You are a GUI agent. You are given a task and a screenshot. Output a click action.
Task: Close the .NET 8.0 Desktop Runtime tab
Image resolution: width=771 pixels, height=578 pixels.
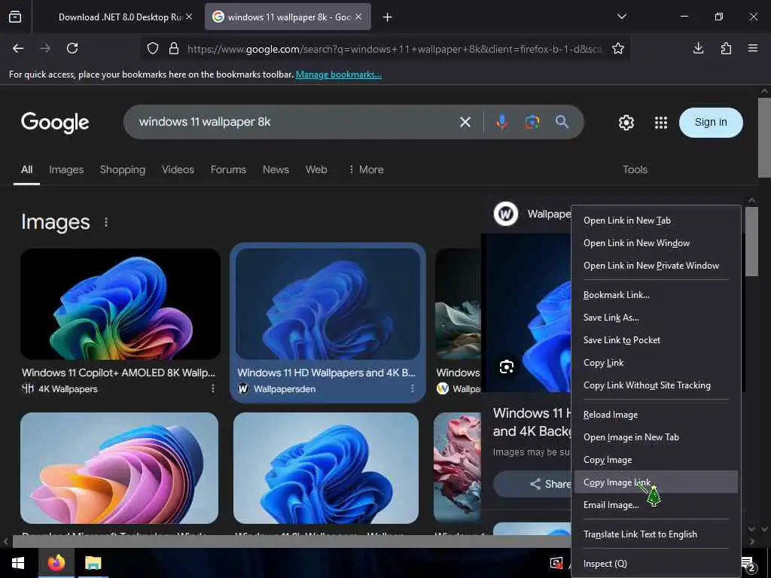(x=189, y=17)
